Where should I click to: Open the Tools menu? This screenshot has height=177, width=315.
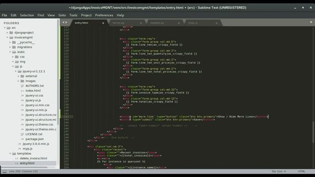point(73,15)
